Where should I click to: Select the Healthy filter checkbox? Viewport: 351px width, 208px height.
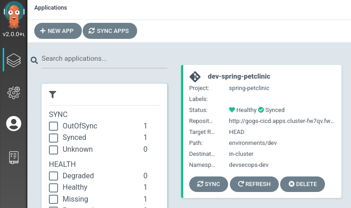(53, 187)
